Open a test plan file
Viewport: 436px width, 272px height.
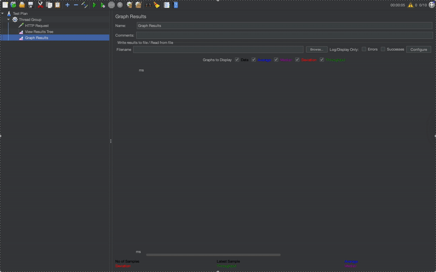pyautogui.click(x=22, y=5)
